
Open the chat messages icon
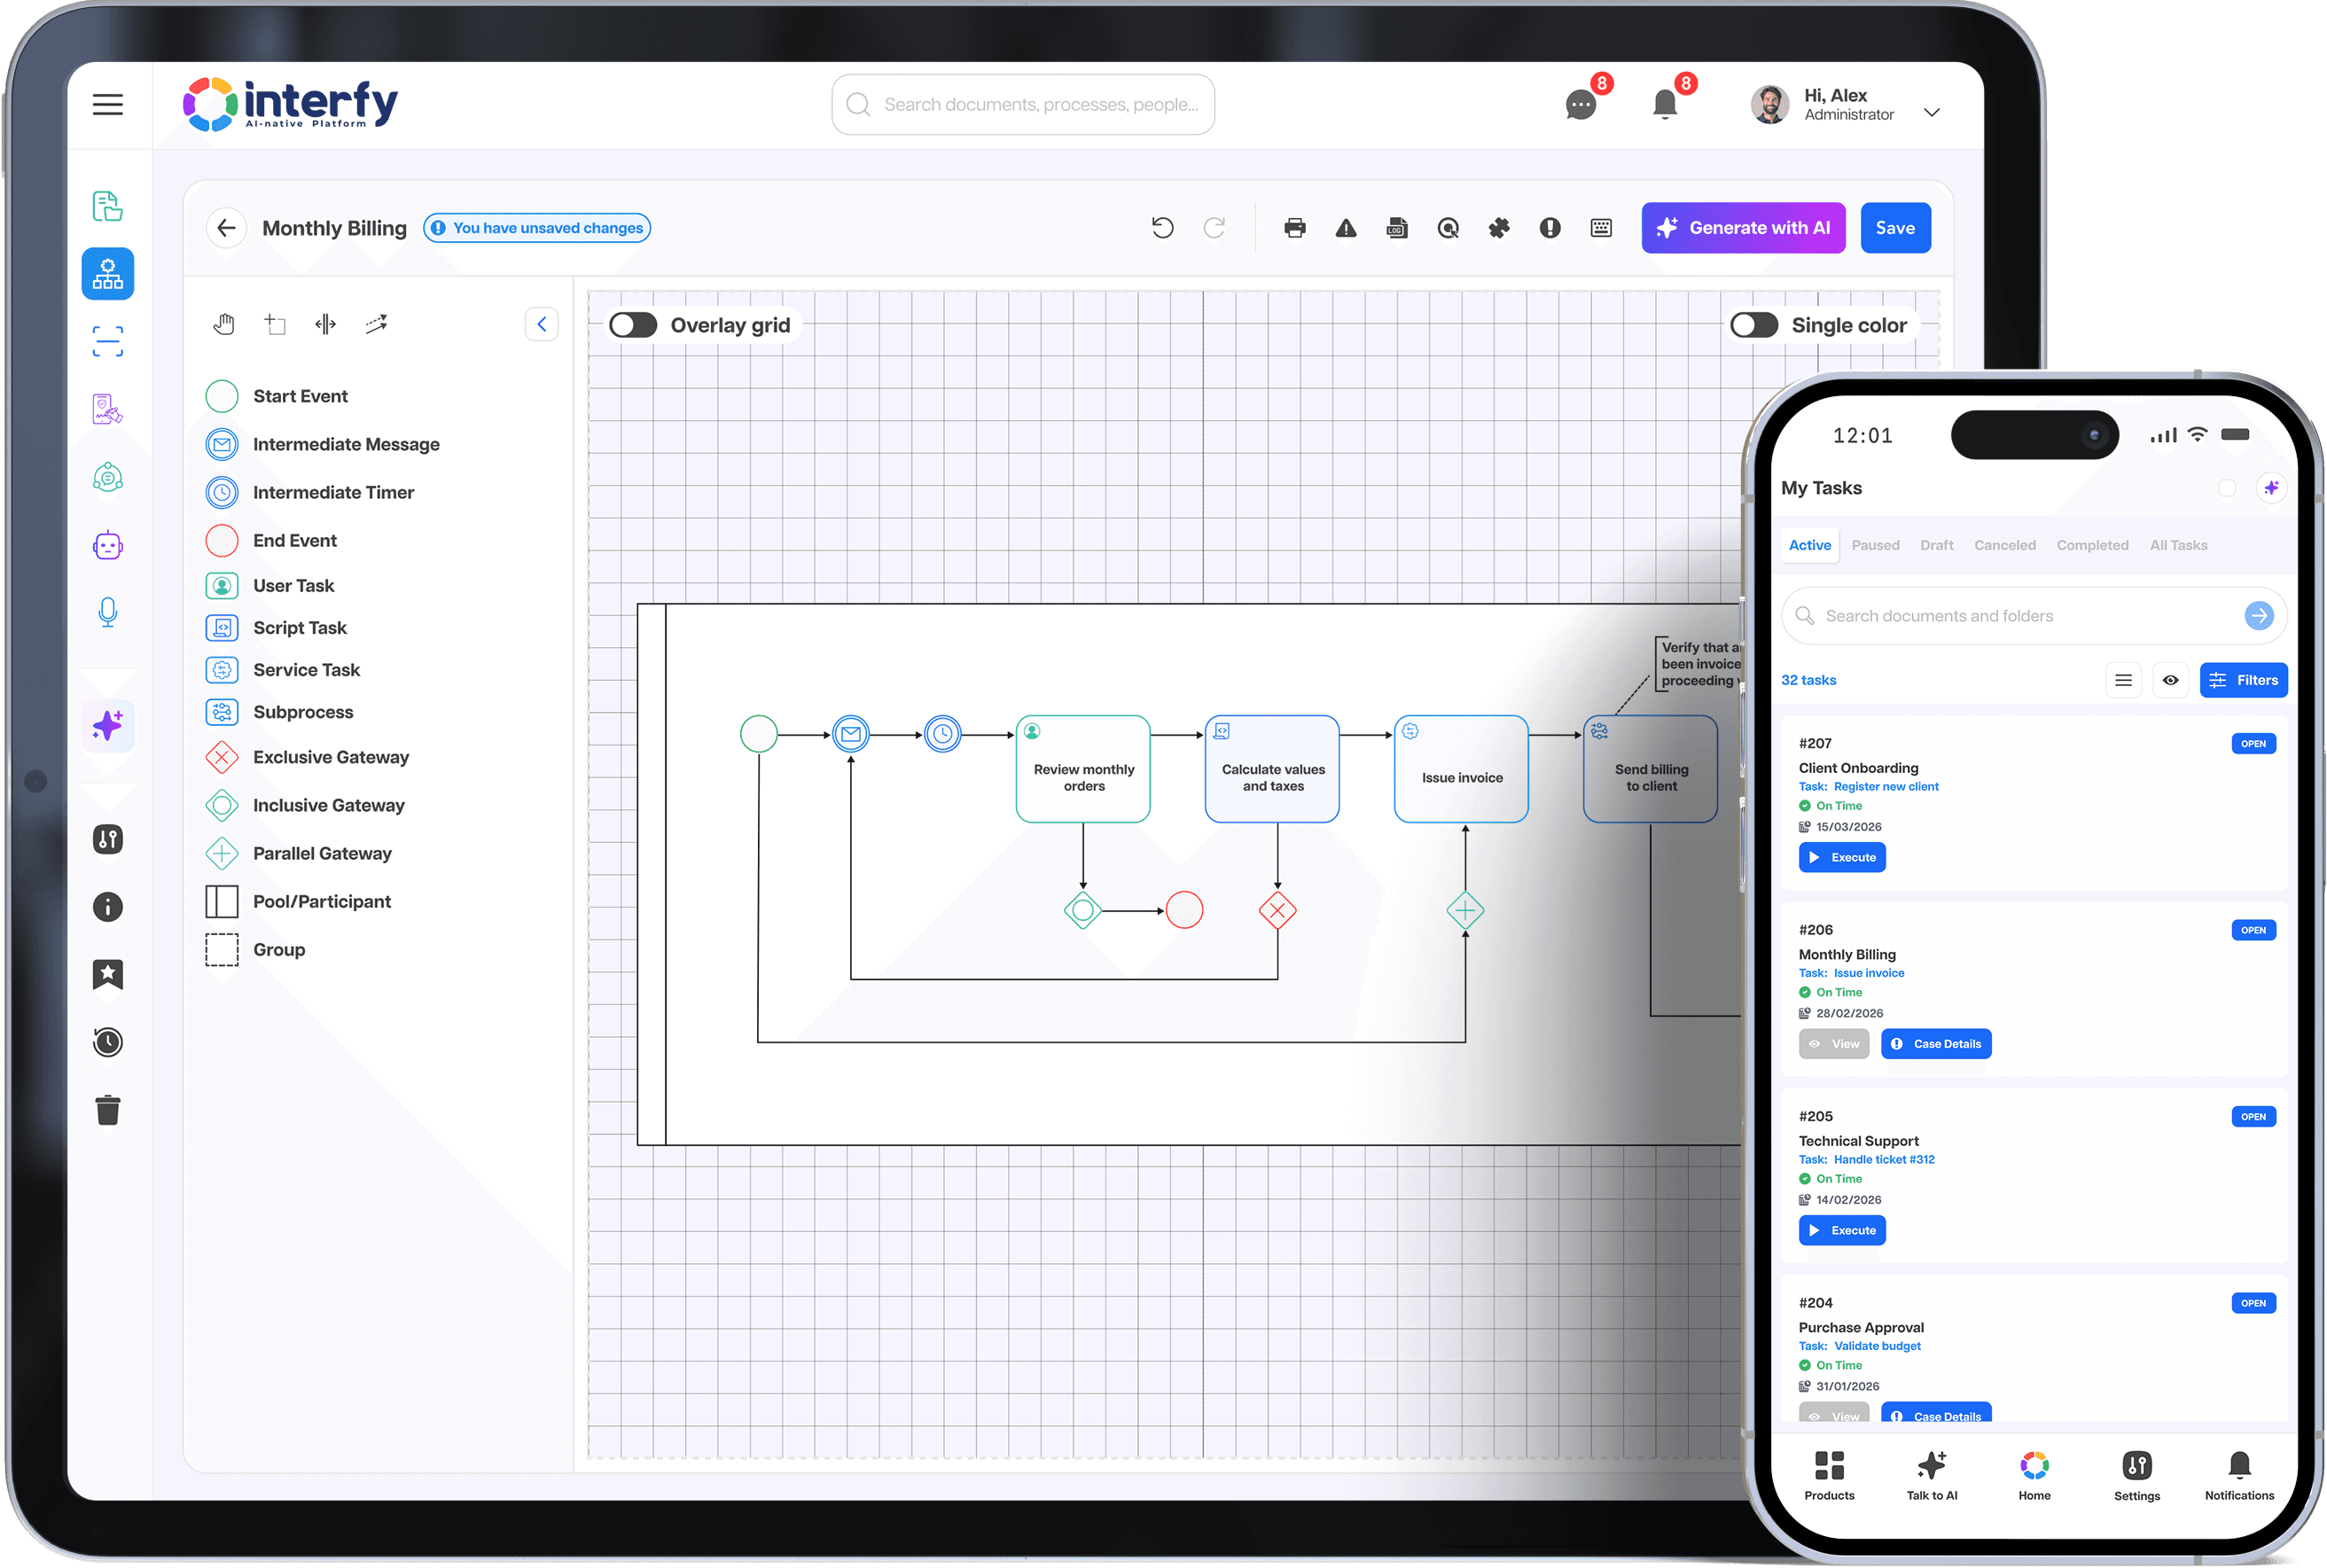pos(1580,104)
